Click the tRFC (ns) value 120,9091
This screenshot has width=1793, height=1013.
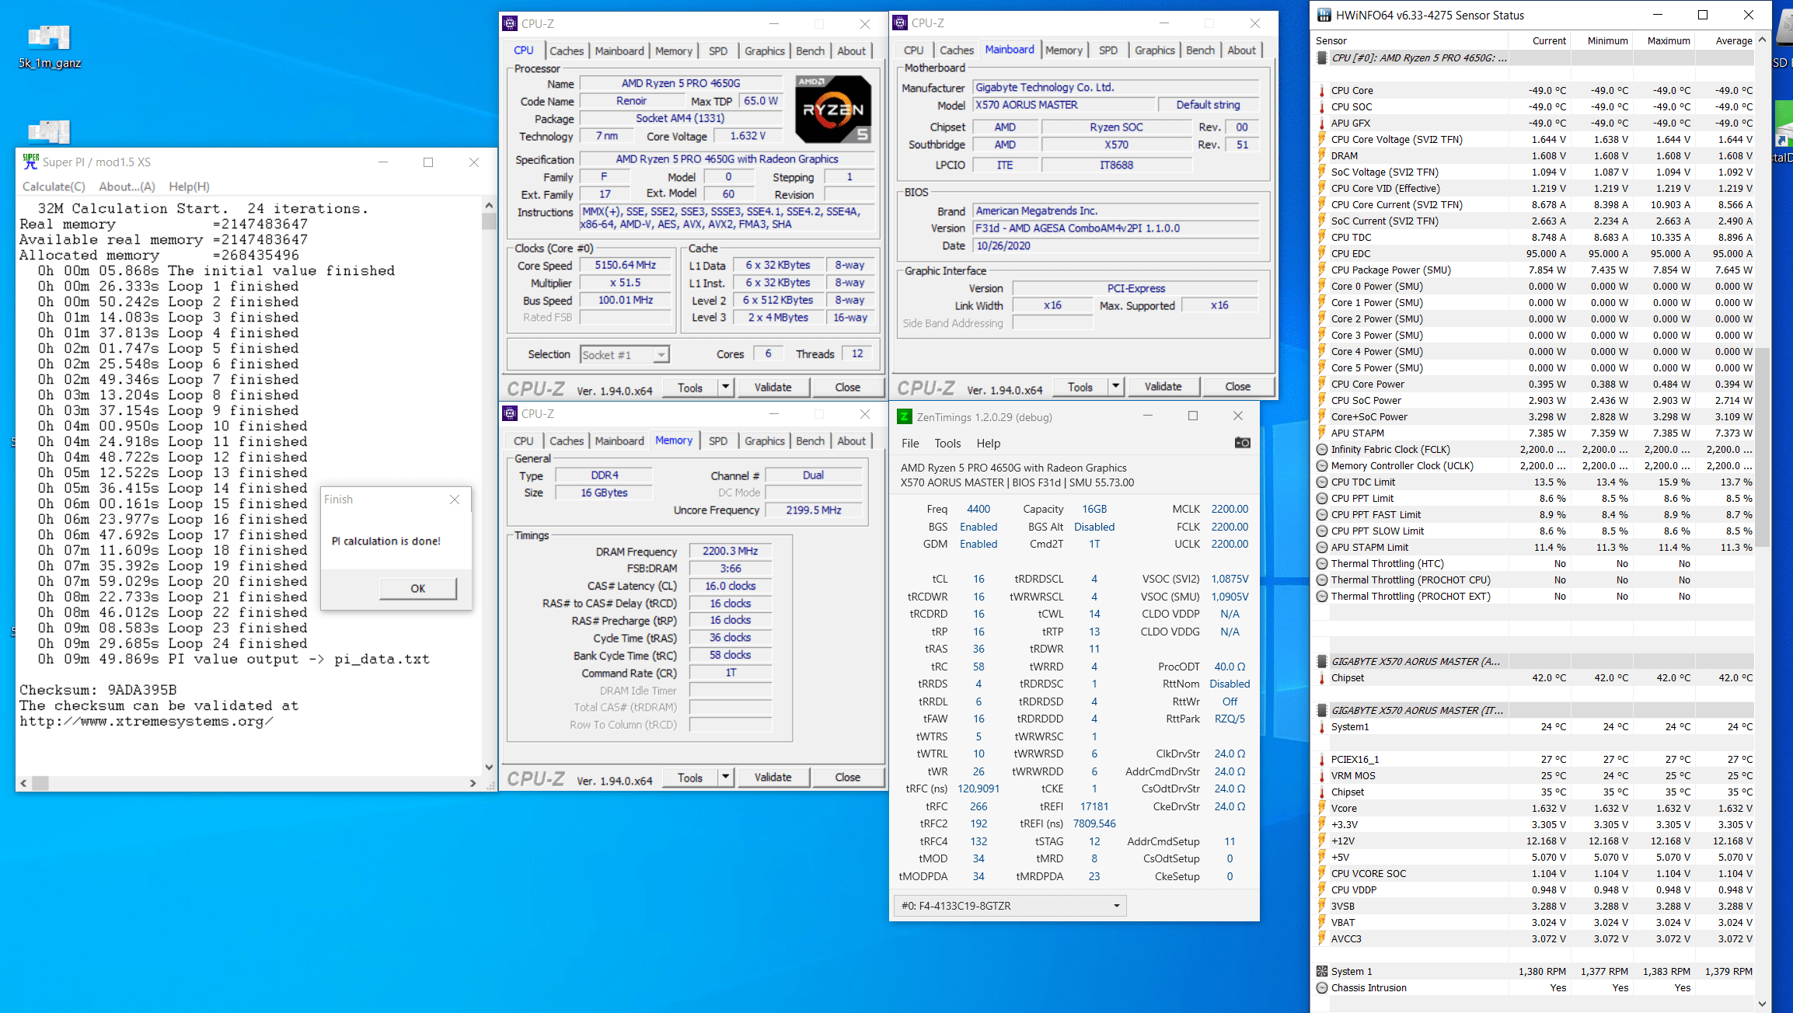978,788
